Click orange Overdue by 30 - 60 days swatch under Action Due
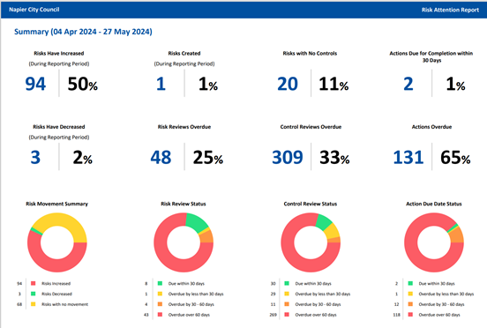 click(410, 304)
